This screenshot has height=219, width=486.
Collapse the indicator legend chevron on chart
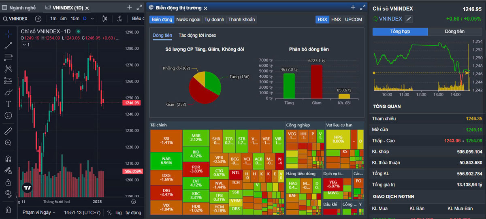tap(26, 45)
